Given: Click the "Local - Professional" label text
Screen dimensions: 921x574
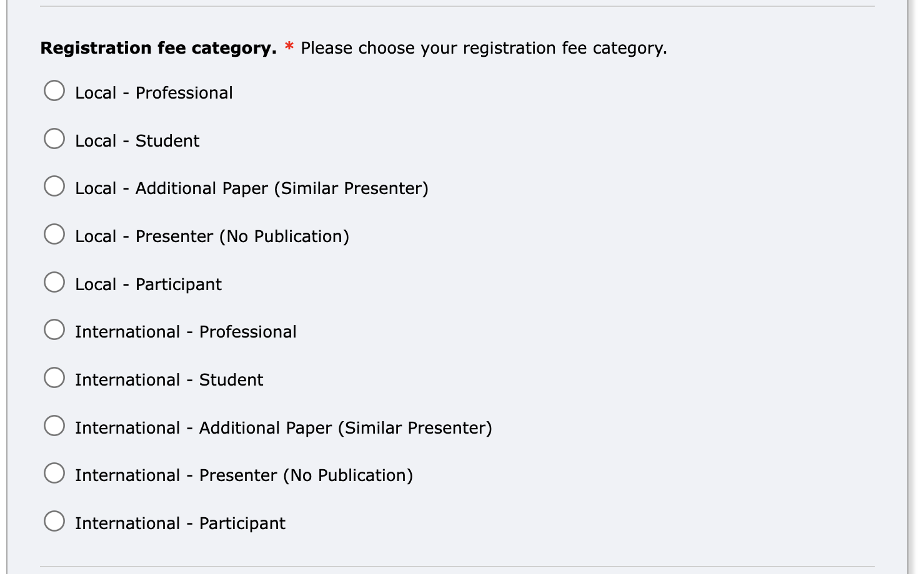Looking at the screenshot, I should coord(154,93).
